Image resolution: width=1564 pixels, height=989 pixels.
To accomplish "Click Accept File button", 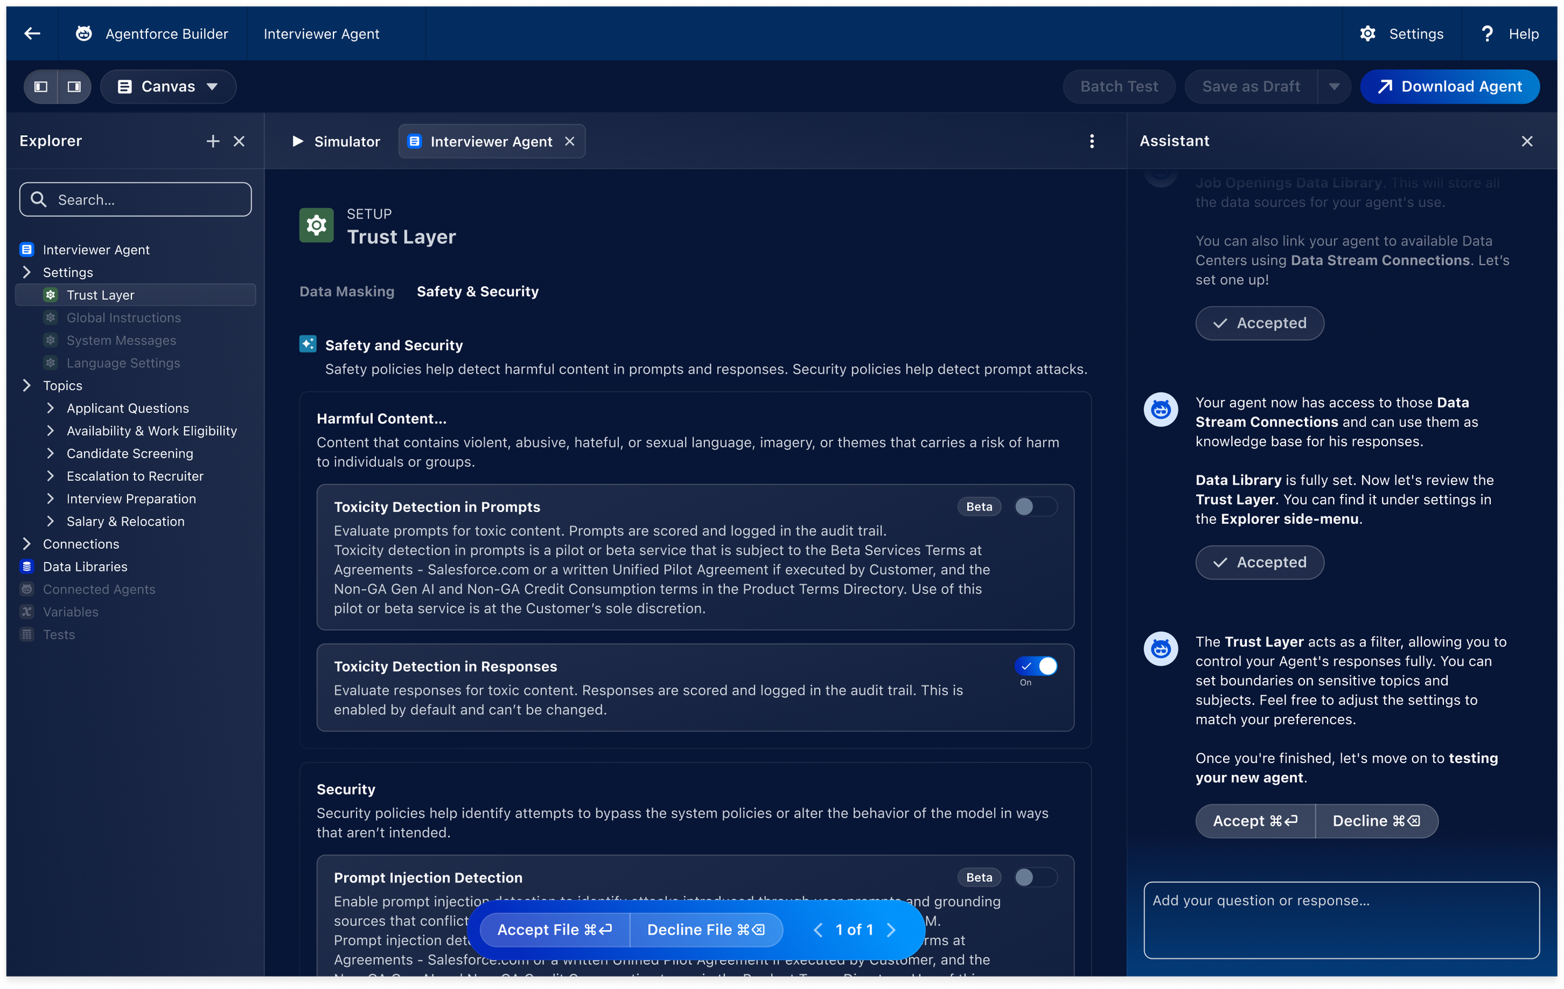I will pyautogui.click(x=555, y=930).
